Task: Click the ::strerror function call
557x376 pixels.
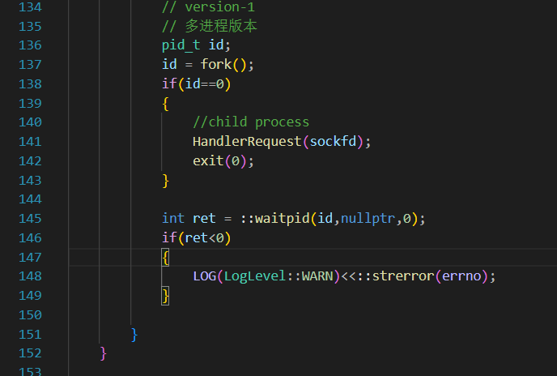Action: point(396,276)
